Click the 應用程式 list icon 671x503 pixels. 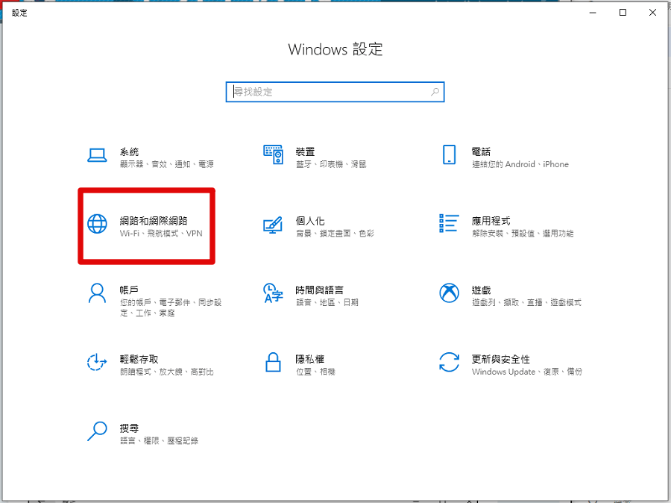pyautogui.click(x=449, y=223)
